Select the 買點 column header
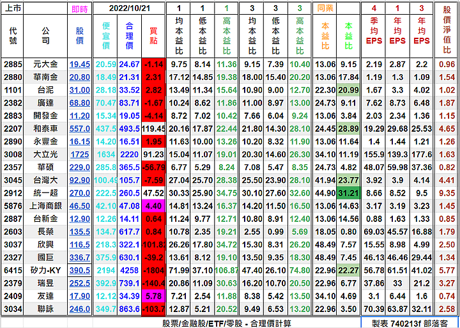The image size is (460, 328). 153,36
